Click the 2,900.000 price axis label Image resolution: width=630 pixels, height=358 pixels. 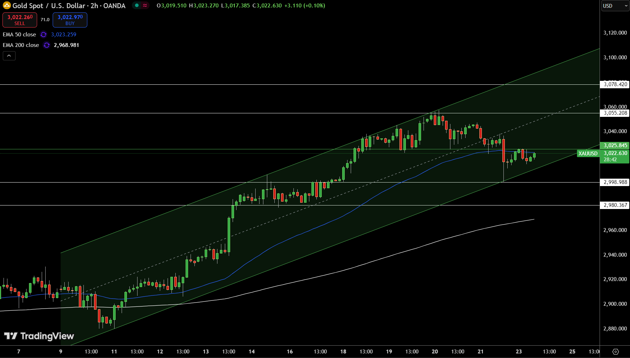point(615,304)
